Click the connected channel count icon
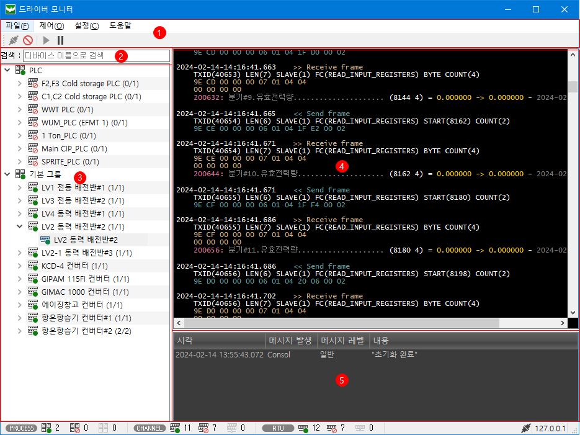This screenshot has width=580, height=435. 175,428
